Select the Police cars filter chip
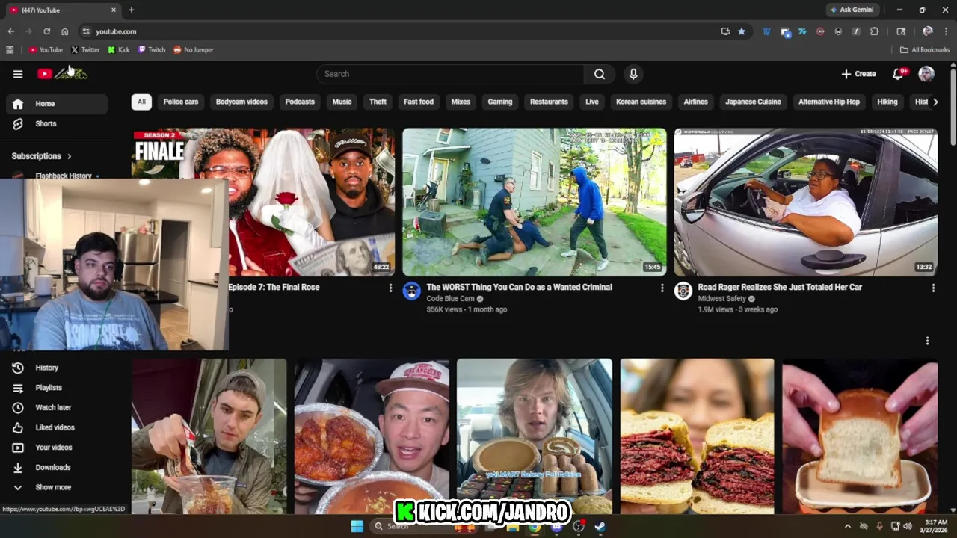Screen dimensions: 957x538 pos(181,102)
